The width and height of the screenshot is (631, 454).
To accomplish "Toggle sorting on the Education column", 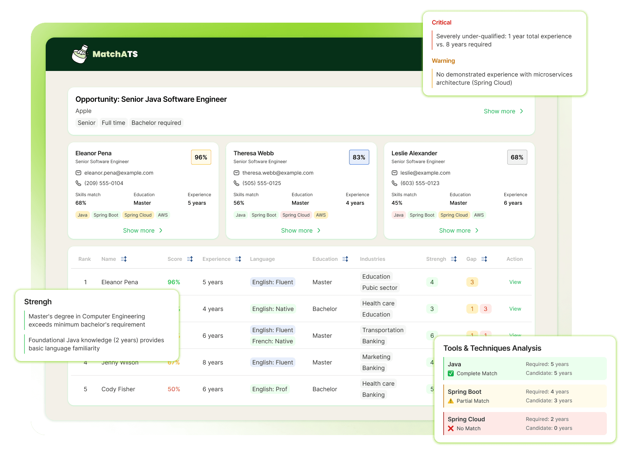I will pos(345,259).
